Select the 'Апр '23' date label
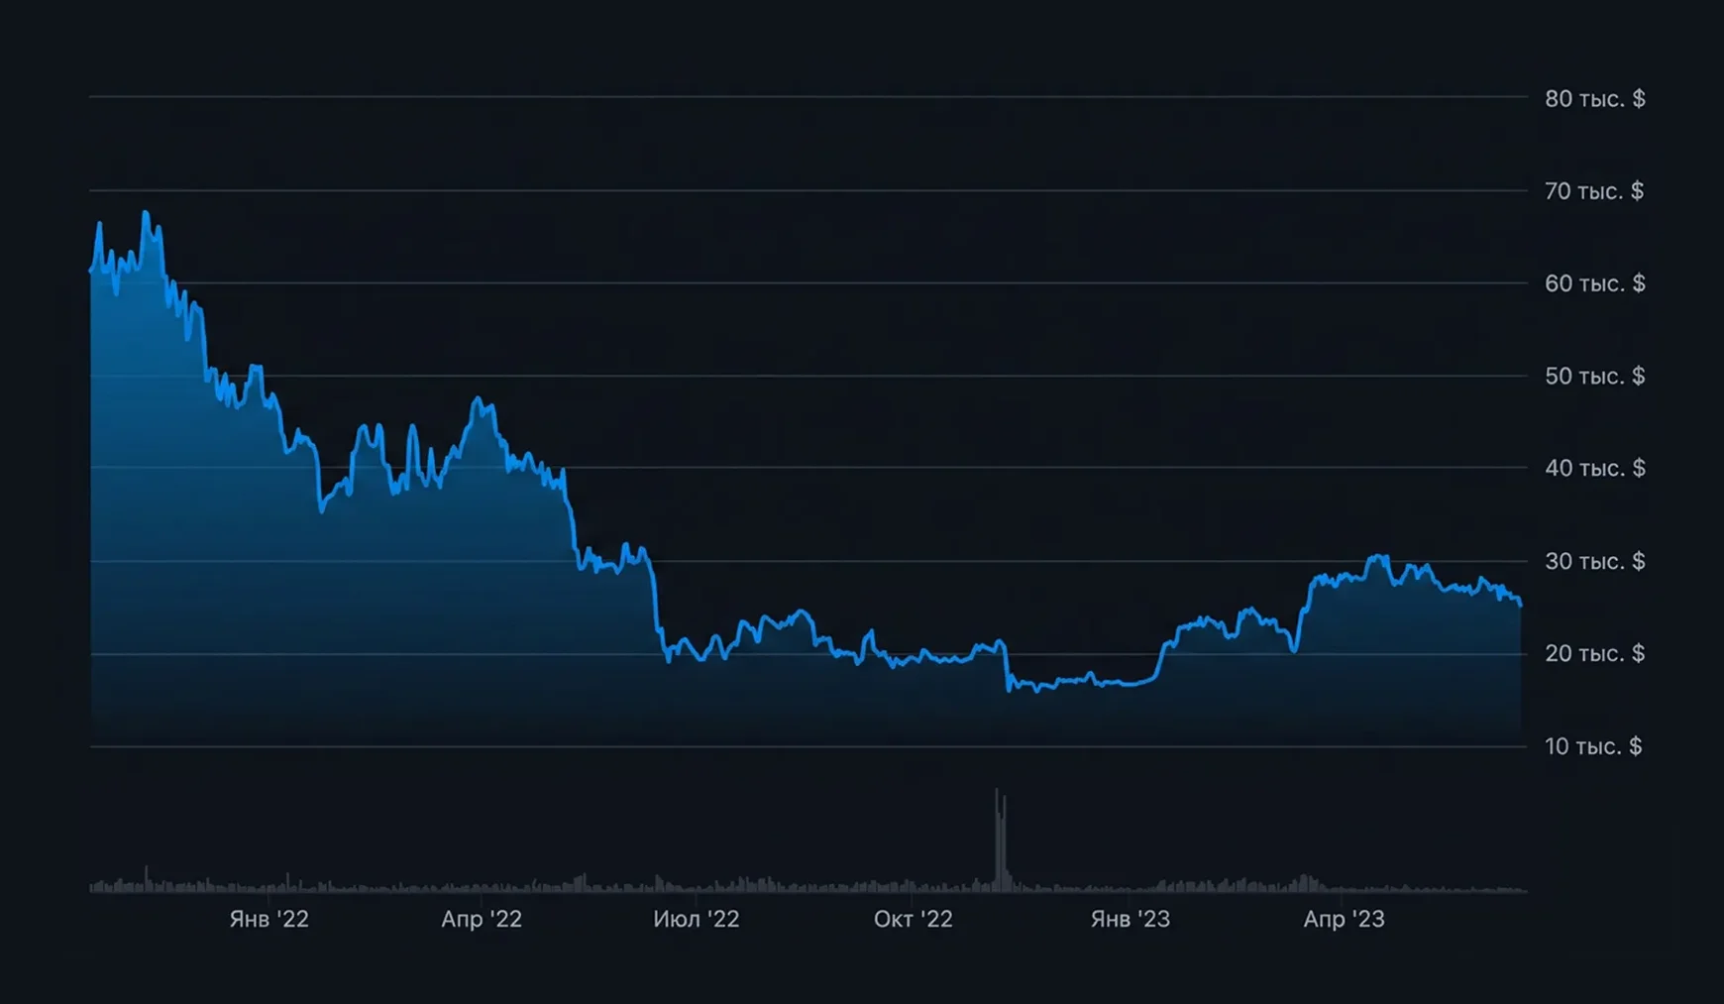This screenshot has height=1004, width=1724. click(x=1345, y=919)
